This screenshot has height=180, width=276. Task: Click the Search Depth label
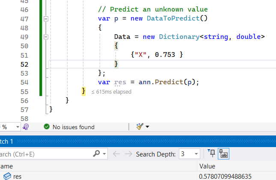click(156, 154)
